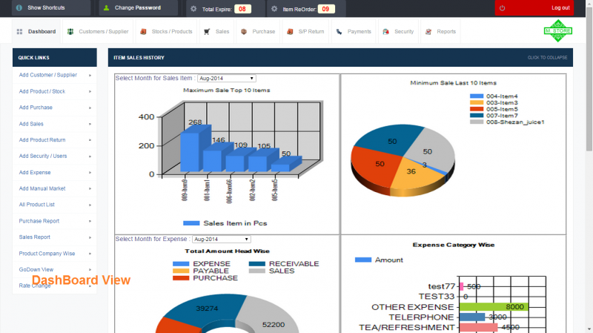Viewport: 593px width, 333px height.
Task: Click the ITEM SALES HISTORY title
Action: [139, 58]
